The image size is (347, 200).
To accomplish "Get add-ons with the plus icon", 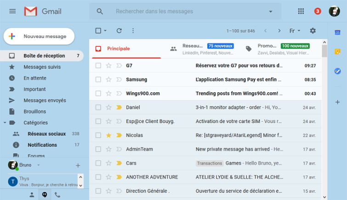I will (337, 102).
